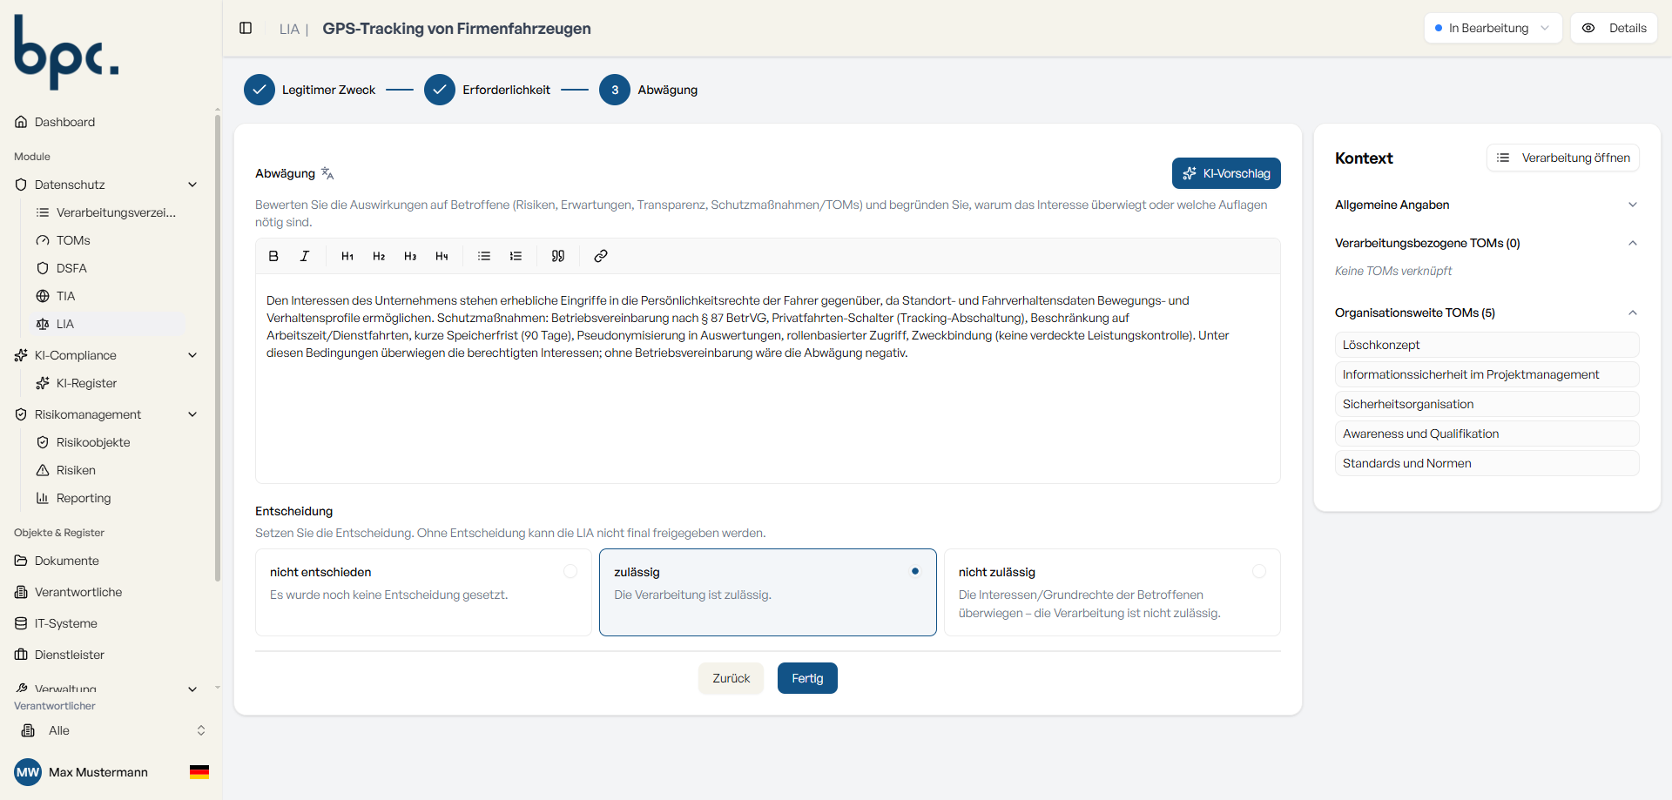This screenshot has height=800, width=1672.
Task: Set Heading 1 style in editor
Action: [x=347, y=256]
